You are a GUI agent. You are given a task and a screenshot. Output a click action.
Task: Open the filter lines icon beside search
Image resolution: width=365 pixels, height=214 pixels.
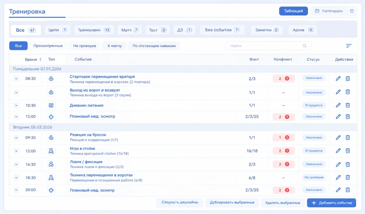click(349, 46)
